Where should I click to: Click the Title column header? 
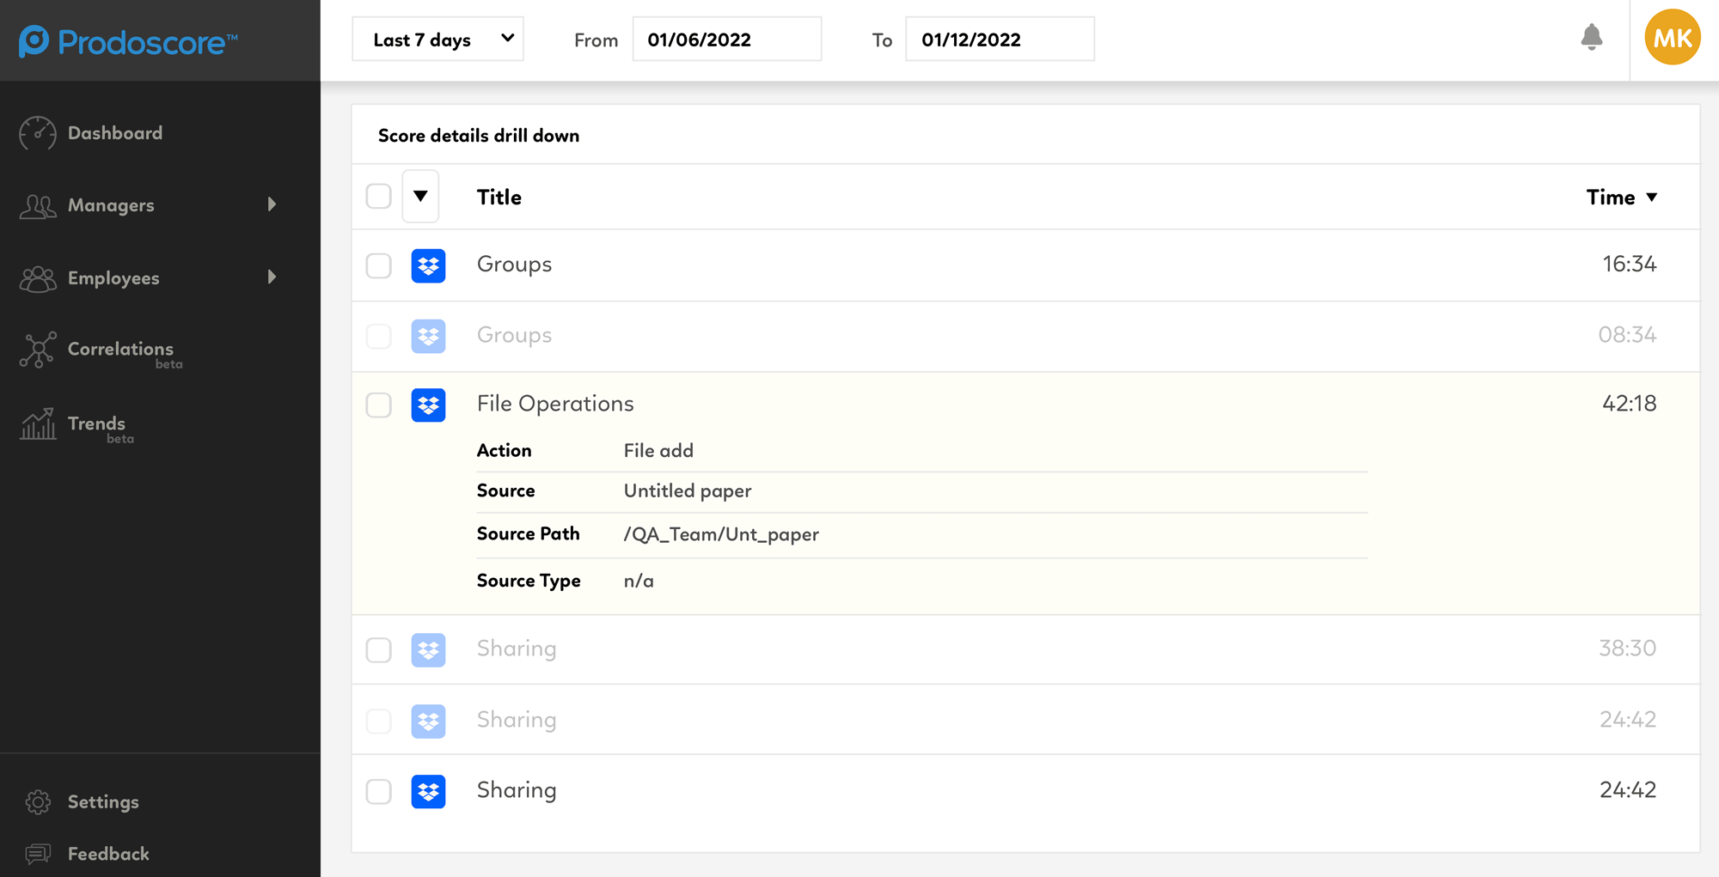pyautogui.click(x=499, y=198)
